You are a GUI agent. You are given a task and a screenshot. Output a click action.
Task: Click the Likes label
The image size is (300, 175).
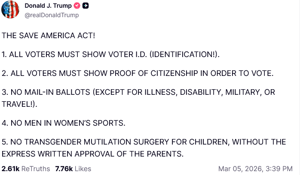pos(83,169)
